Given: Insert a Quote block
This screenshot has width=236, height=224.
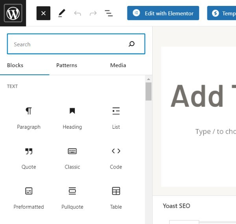Looking at the screenshot, I should tap(29, 159).
